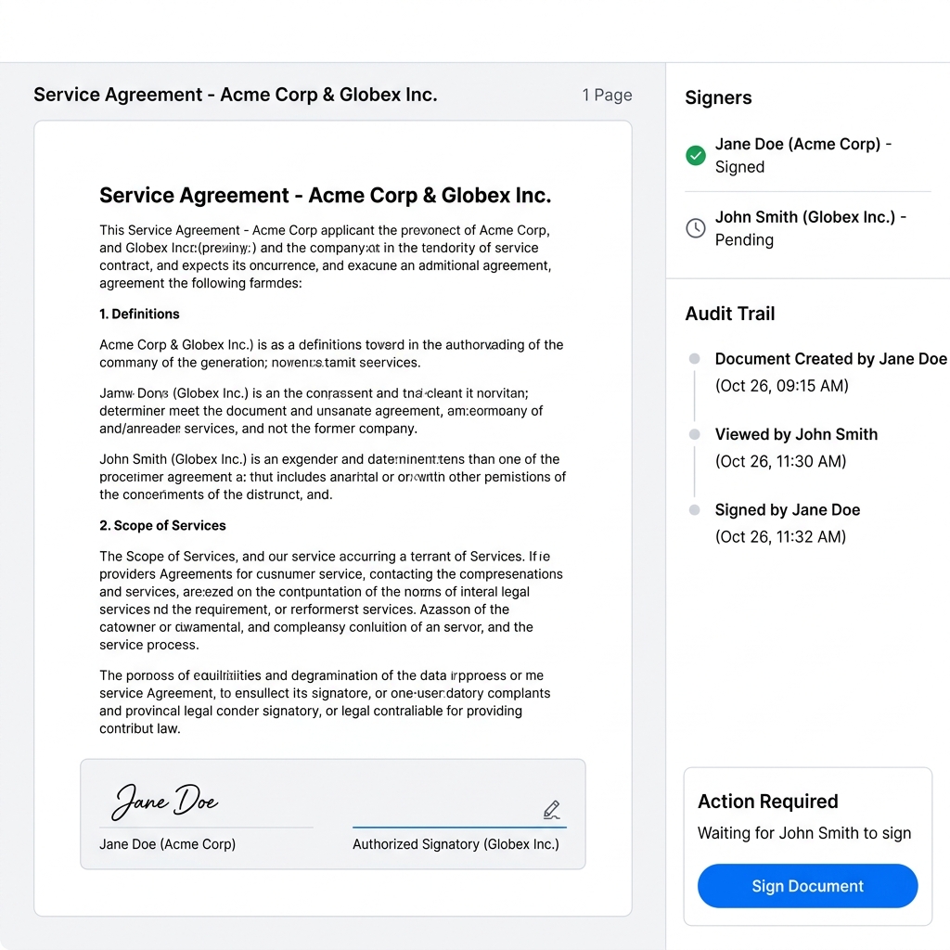Select signer John Smith (Globex Inc.) - Pending
This screenshot has height=950, width=950.
point(808,228)
